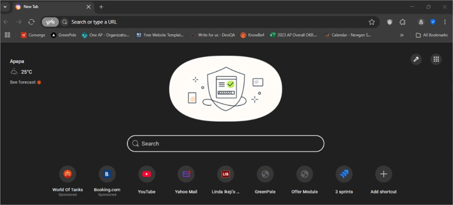Switch to the New Tab tab

click(50, 7)
